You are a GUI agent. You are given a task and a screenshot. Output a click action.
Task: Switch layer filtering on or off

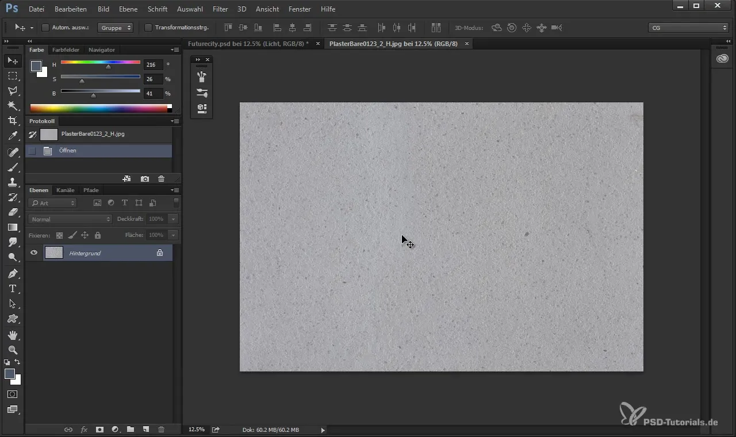[x=176, y=203]
